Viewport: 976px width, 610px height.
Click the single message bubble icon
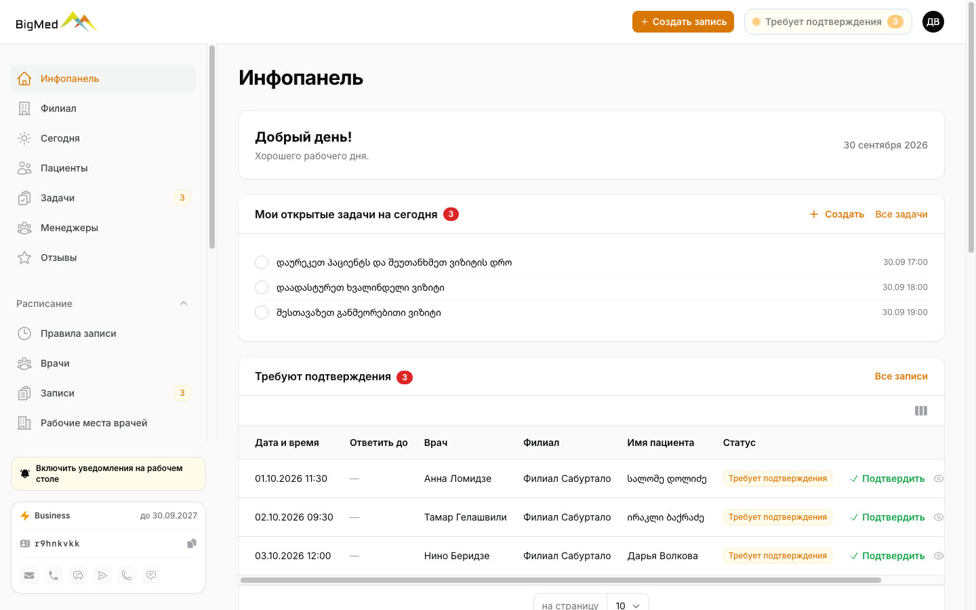(x=151, y=575)
